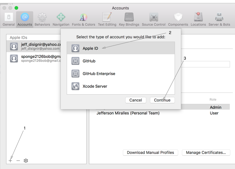Open the Behaviors gear preferences
The image size is (235, 169).
click(x=42, y=20)
